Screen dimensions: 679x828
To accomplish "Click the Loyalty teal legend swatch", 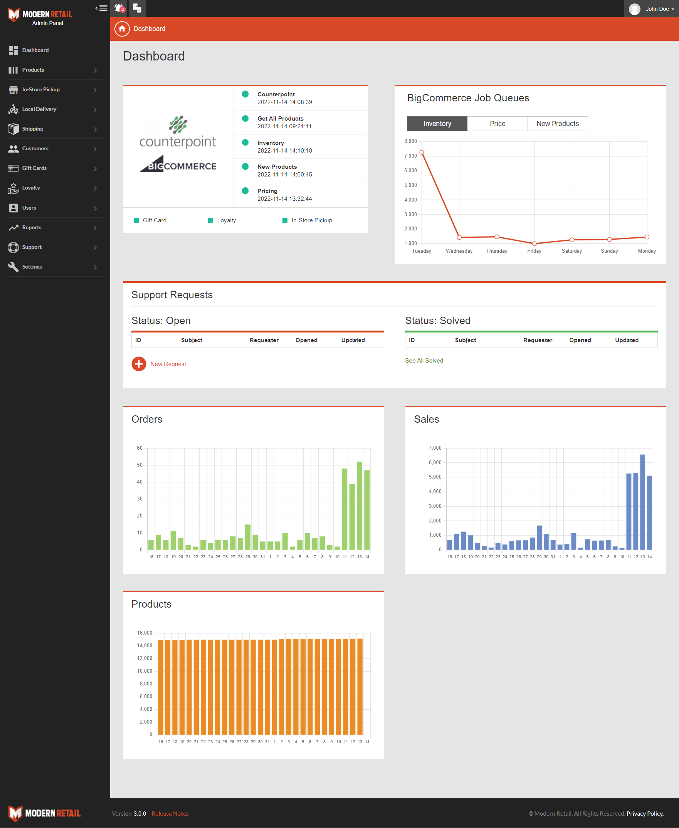I will (x=210, y=220).
